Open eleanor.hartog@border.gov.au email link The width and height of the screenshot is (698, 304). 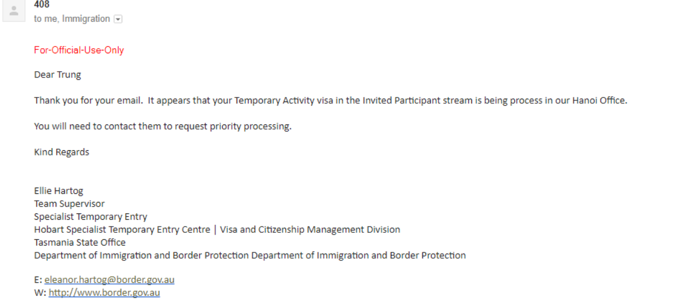[109, 280]
